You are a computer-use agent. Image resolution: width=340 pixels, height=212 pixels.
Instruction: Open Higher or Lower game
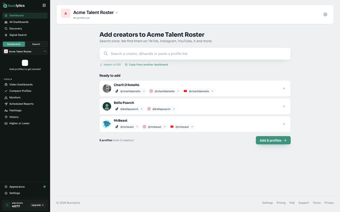tap(25, 123)
